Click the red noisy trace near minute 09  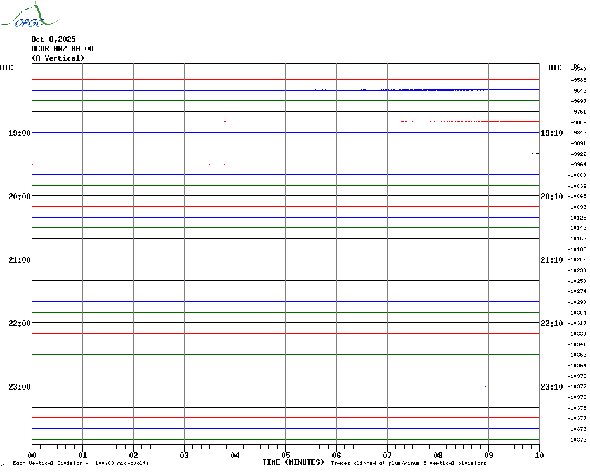point(488,121)
